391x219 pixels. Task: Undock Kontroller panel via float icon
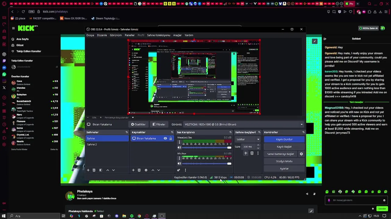[304, 132]
